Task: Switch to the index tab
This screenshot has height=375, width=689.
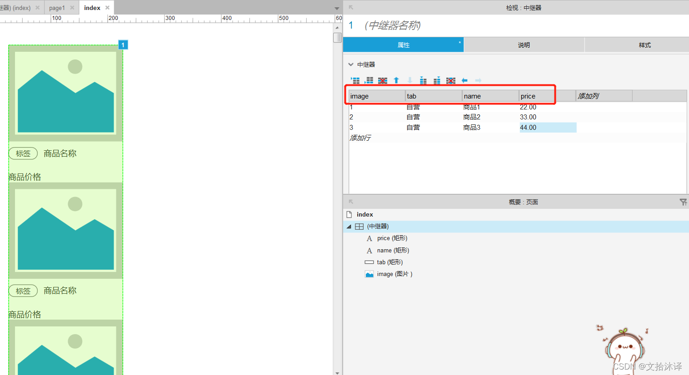Action: pos(92,8)
